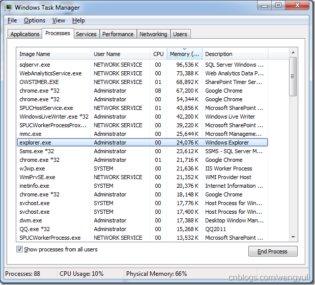Select the SPUCHostService.exe process
315x285 pixels.
pos(142,108)
